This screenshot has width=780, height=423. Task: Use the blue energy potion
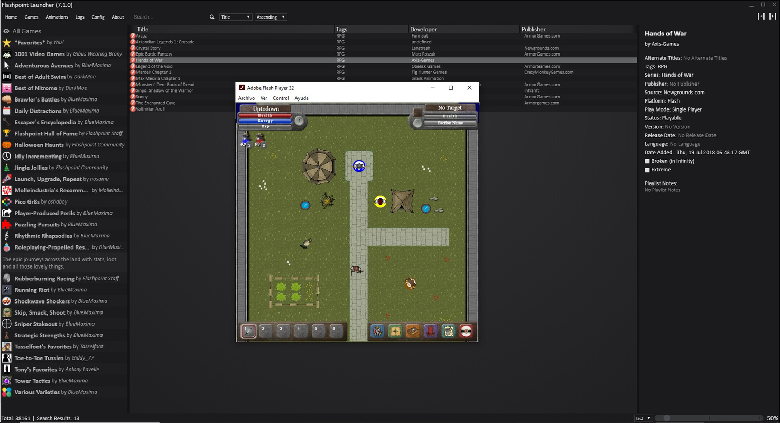point(246,140)
